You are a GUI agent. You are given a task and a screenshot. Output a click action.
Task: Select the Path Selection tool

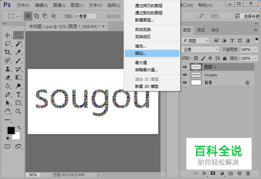click(7, 103)
